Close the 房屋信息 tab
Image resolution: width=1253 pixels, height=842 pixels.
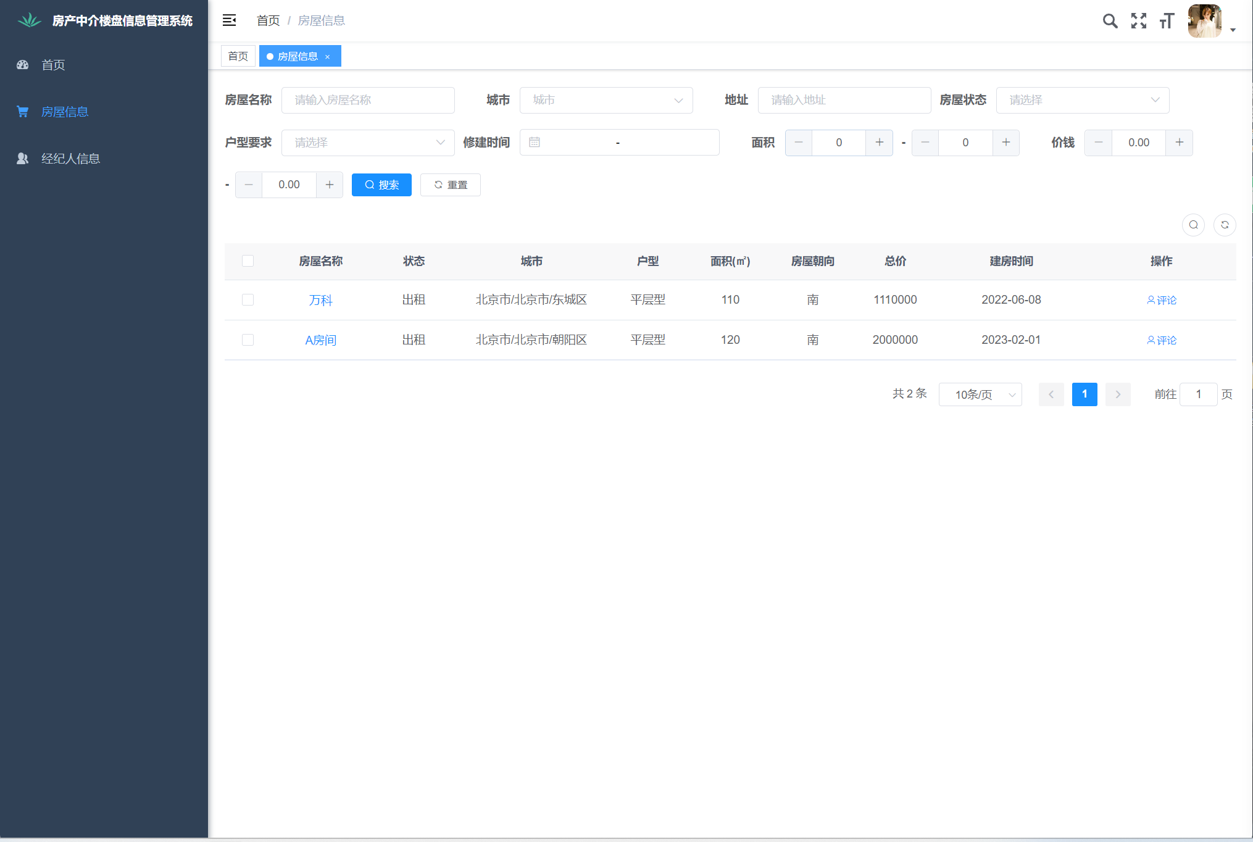point(328,57)
